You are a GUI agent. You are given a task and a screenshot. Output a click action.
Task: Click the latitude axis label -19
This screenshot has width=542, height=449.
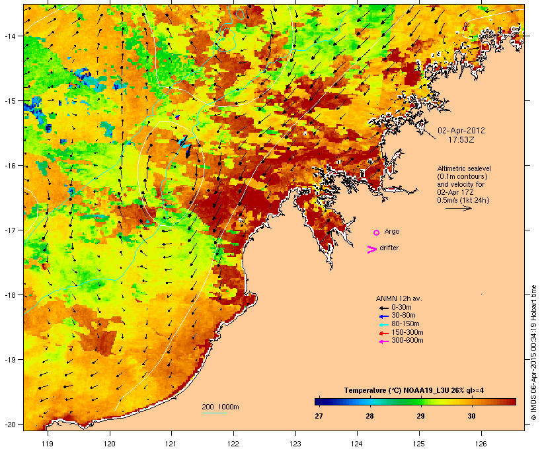coord(9,360)
